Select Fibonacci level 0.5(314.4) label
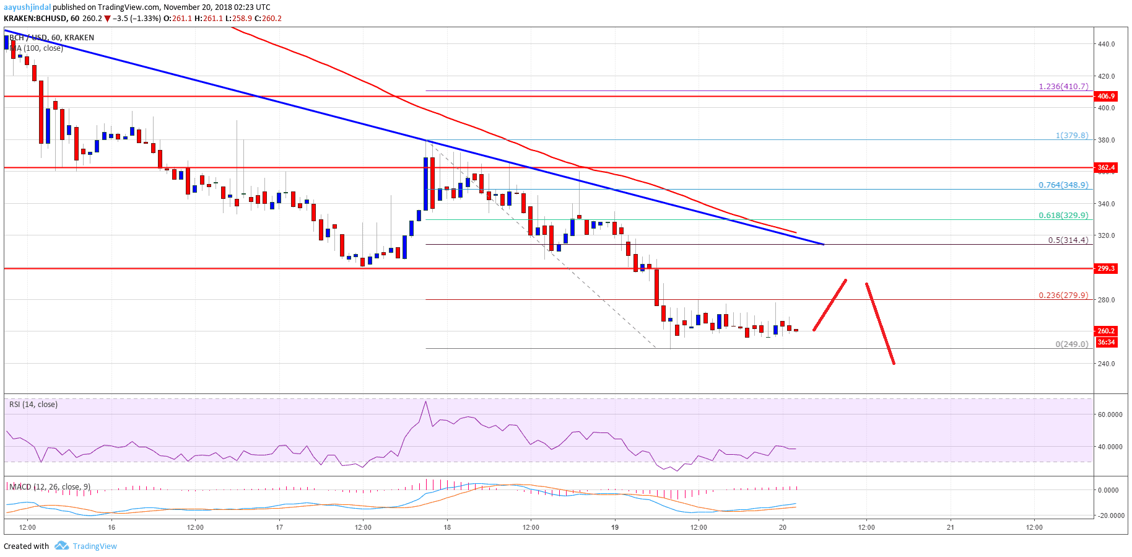The image size is (1132, 557). (x=1068, y=240)
